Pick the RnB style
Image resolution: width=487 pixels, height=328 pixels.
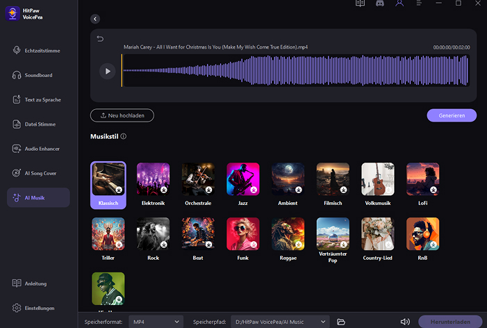click(x=422, y=239)
